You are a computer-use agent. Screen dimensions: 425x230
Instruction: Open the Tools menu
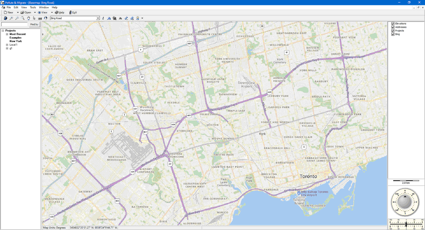tap(33, 8)
